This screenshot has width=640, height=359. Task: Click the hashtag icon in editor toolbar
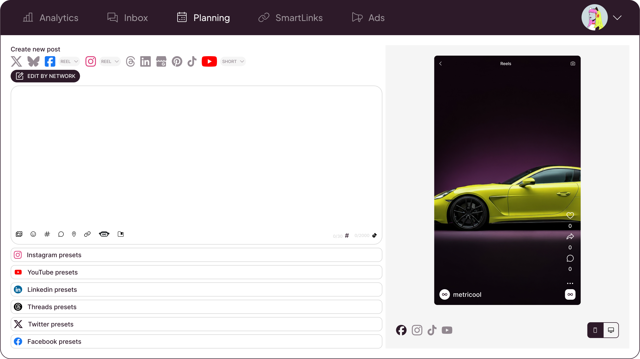[x=47, y=234]
